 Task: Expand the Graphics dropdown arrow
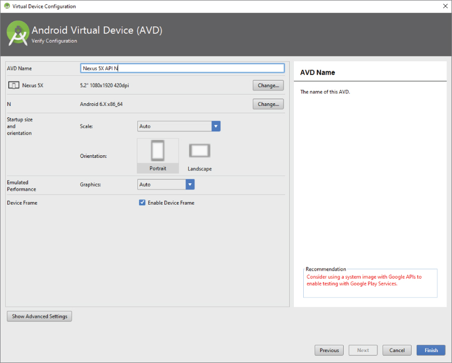190,184
